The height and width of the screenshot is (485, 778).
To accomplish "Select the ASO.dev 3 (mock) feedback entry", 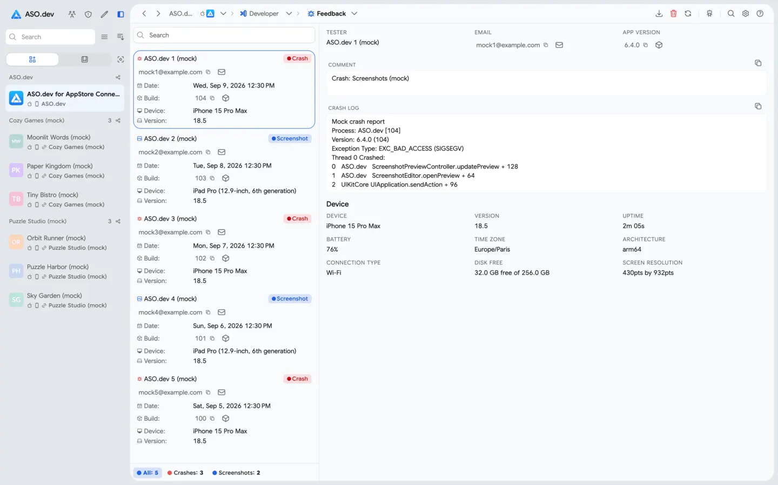I will click(x=224, y=250).
